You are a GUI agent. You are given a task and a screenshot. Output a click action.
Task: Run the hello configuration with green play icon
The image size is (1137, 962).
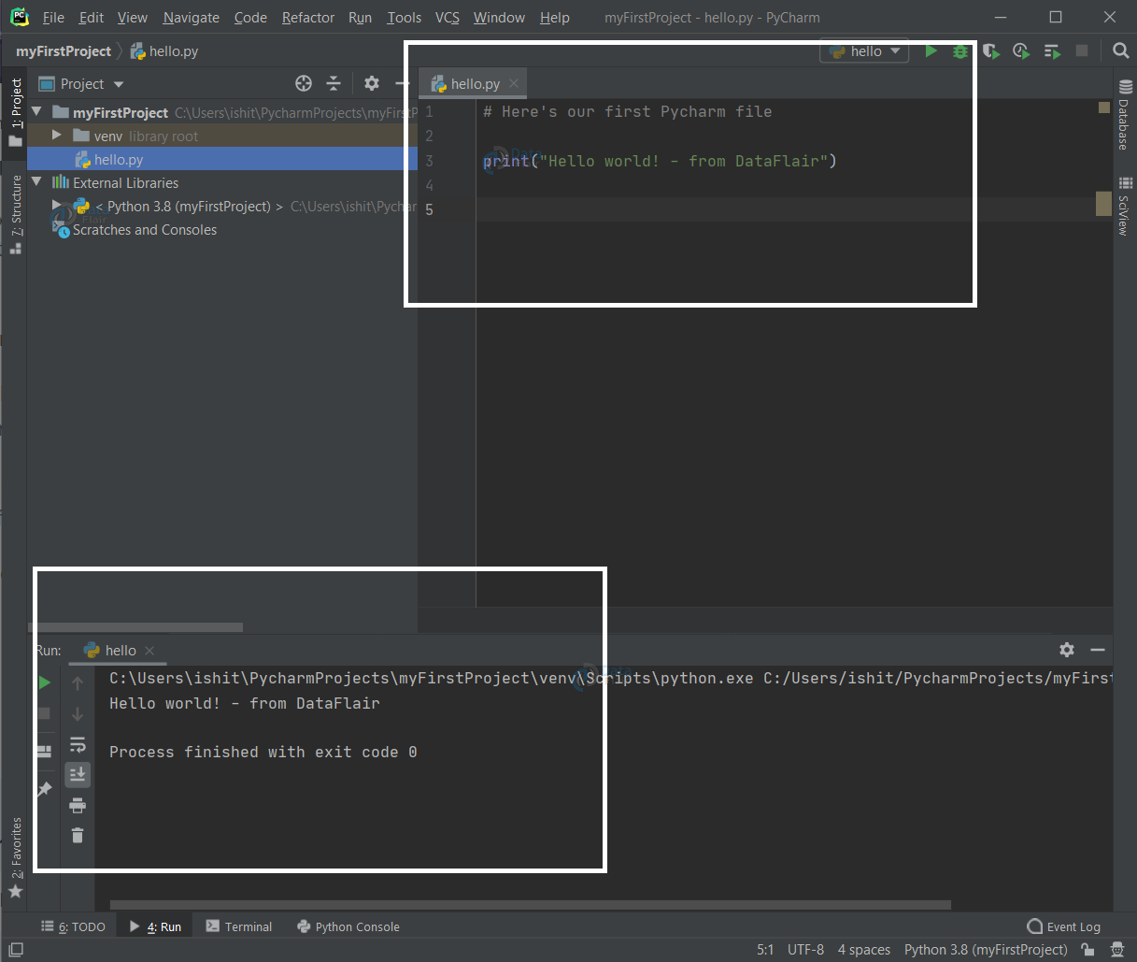point(931,51)
